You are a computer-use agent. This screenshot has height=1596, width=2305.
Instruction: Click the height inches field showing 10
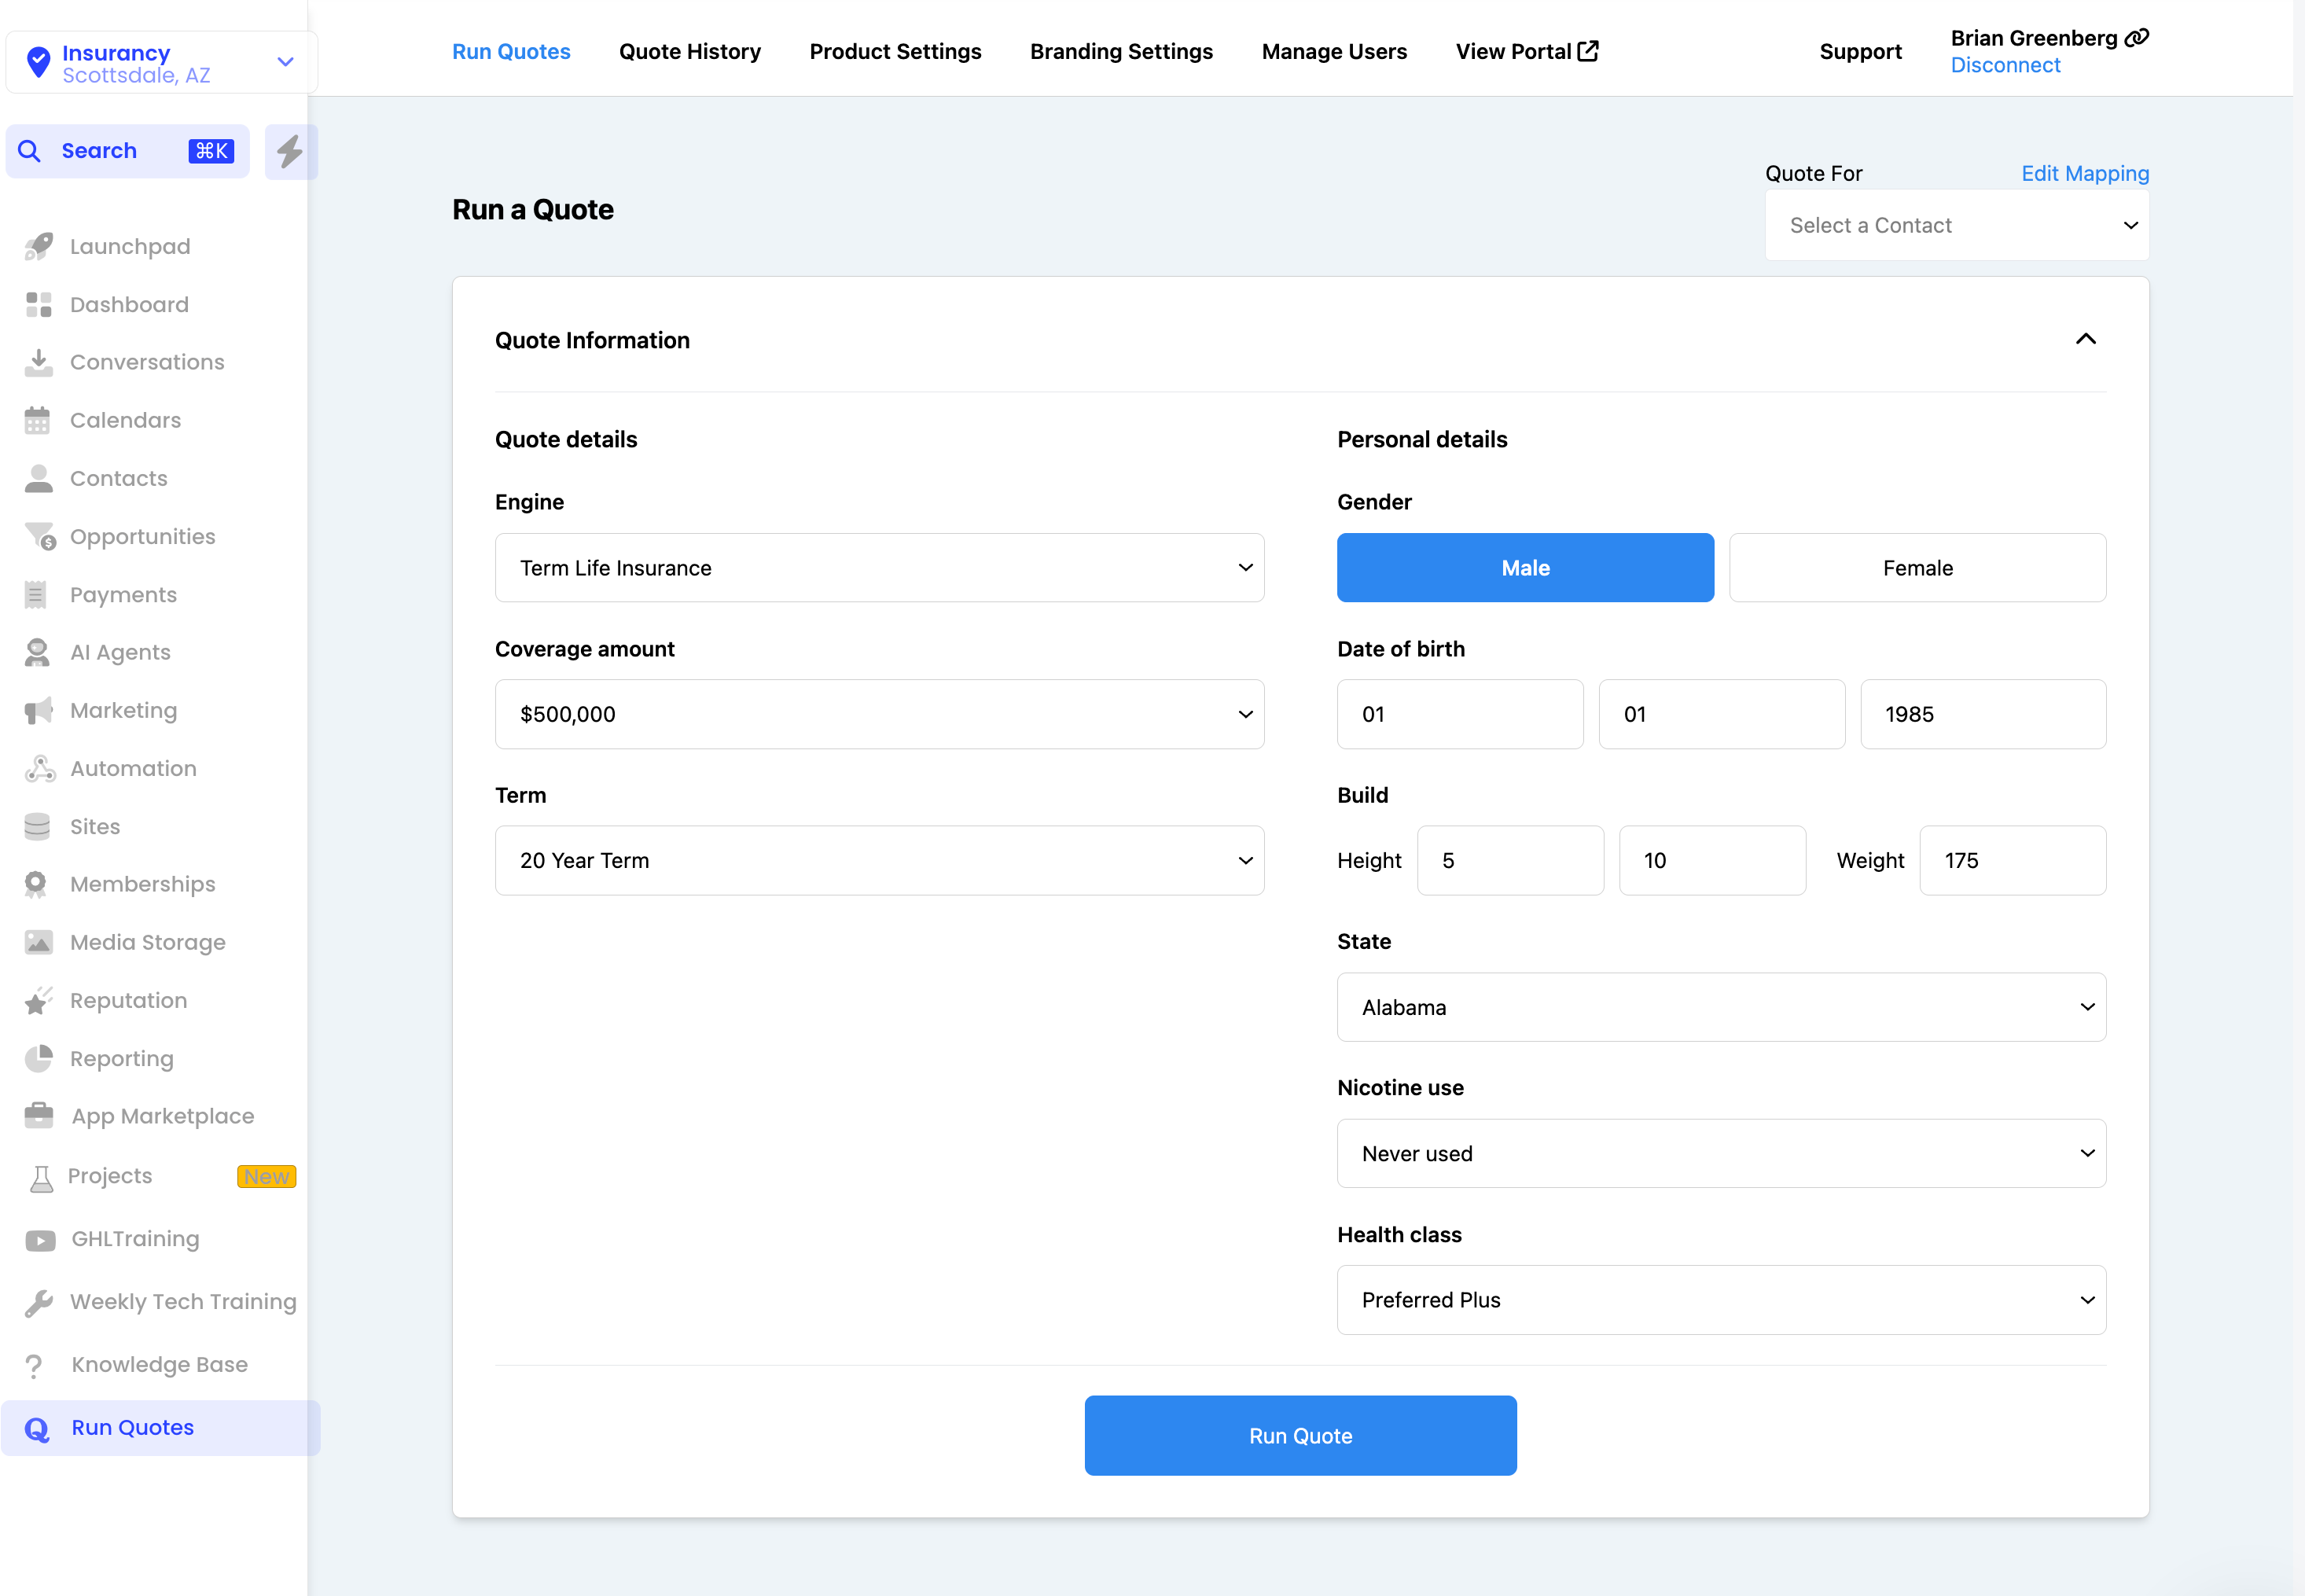click(1712, 860)
